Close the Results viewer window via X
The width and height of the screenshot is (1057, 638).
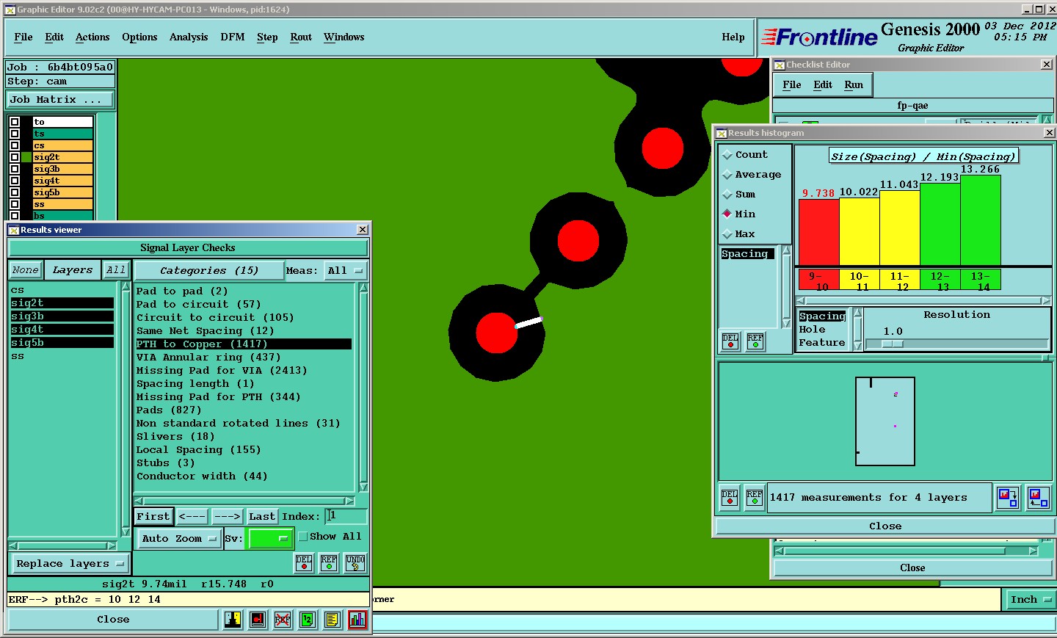tap(362, 230)
